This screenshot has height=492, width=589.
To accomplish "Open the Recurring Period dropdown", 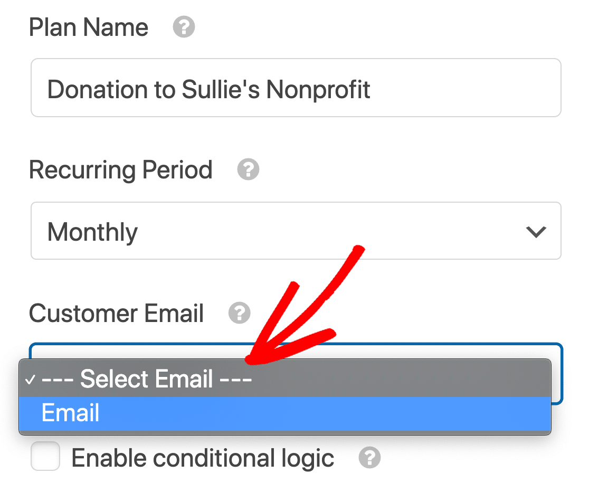I will [296, 231].
